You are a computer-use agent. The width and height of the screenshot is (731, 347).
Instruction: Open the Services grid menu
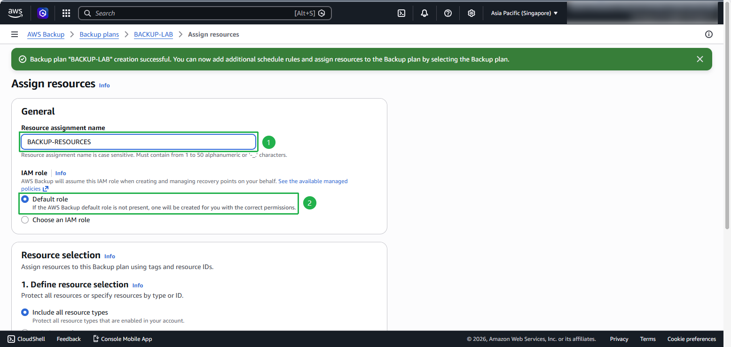tap(66, 13)
